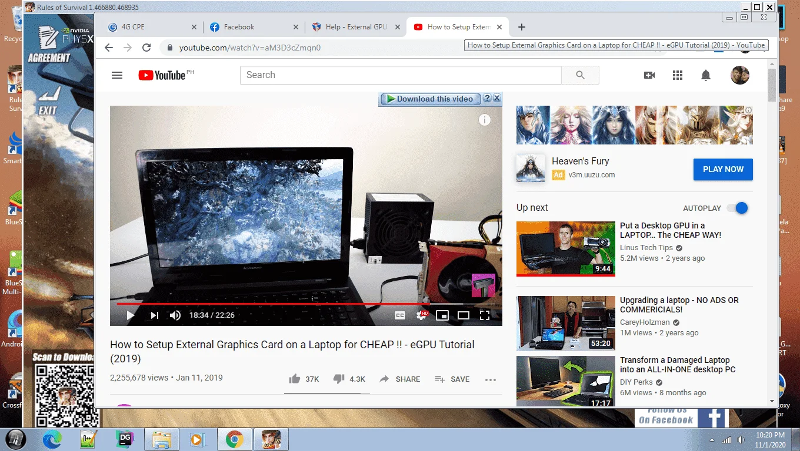This screenshot has height=451, width=800.
Task: Click in the YouTube search field
Action: tap(401, 75)
